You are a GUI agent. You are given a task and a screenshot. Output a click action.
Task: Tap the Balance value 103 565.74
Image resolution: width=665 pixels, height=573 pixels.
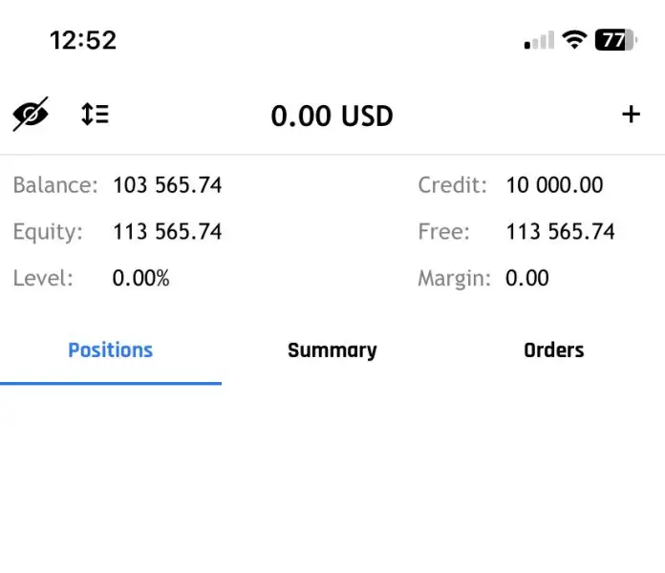click(x=167, y=185)
